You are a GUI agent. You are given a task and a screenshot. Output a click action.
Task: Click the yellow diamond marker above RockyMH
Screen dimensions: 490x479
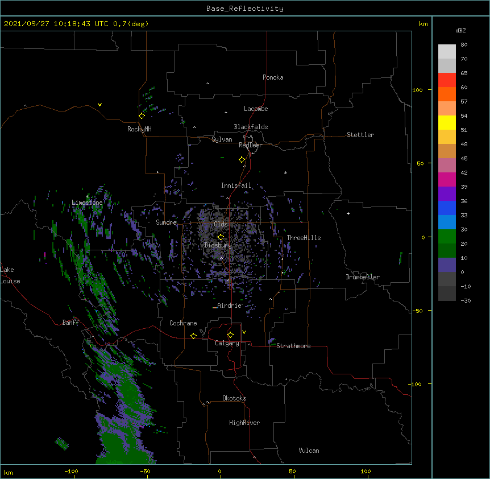coord(142,116)
